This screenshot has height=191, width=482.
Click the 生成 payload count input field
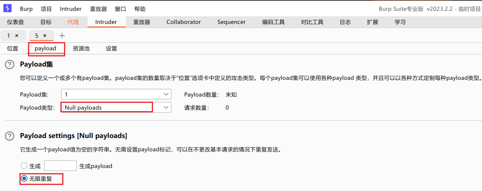pyautogui.click(x=60, y=166)
